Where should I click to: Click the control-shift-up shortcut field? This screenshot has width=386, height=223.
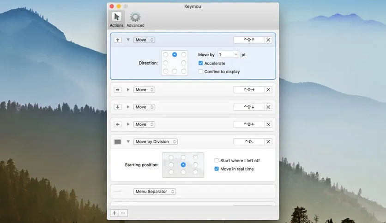249,40
